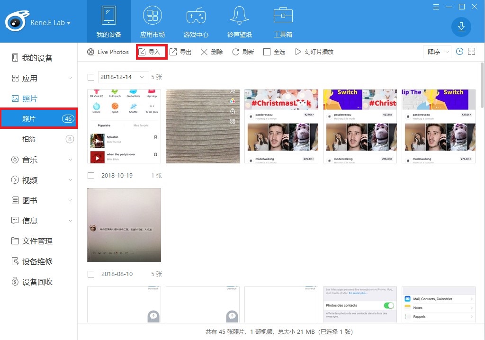485x340 pixels.
Task: Expand the 信息 messages section chevron
Action: tap(70, 221)
